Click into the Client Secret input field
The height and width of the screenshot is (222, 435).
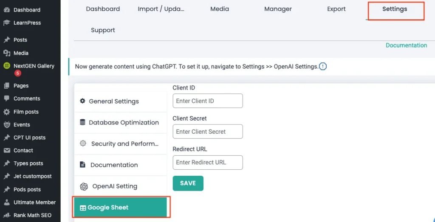pyautogui.click(x=207, y=132)
